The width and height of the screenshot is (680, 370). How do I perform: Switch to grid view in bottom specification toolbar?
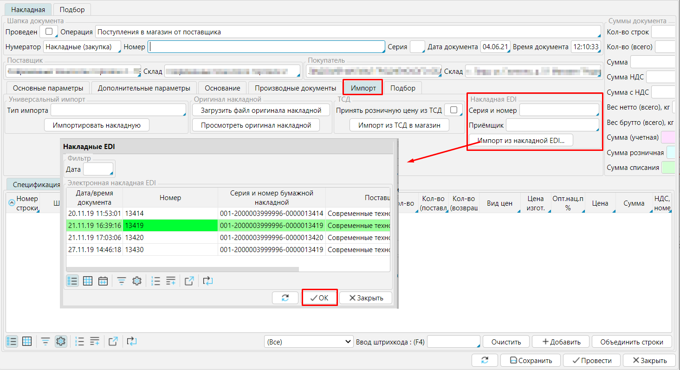27,342
